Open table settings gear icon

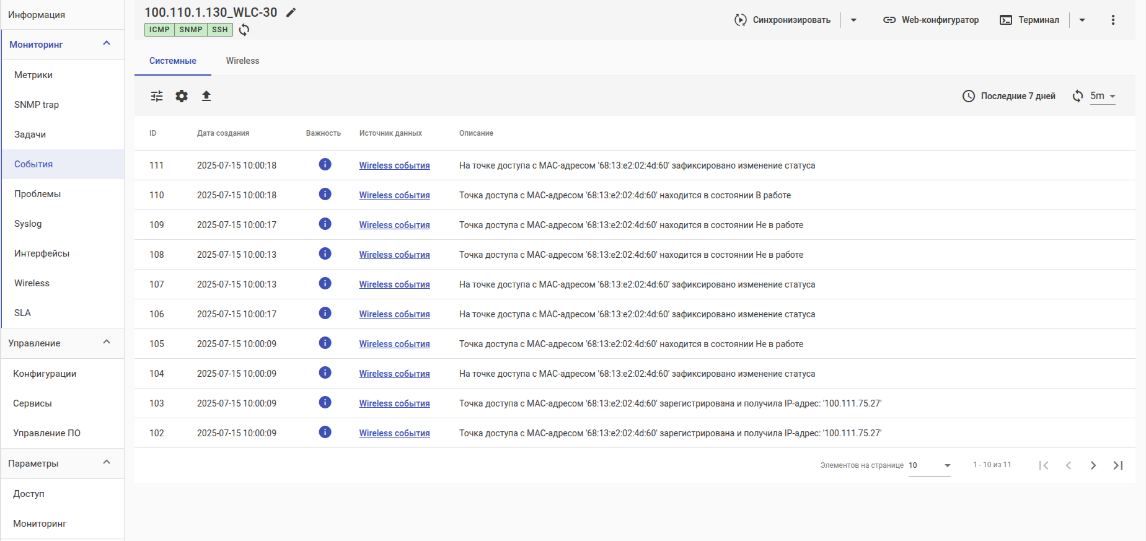pos(182,96)
